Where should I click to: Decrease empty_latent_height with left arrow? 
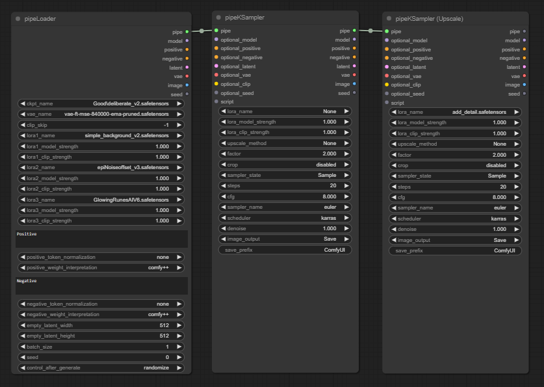coord(23,336)
